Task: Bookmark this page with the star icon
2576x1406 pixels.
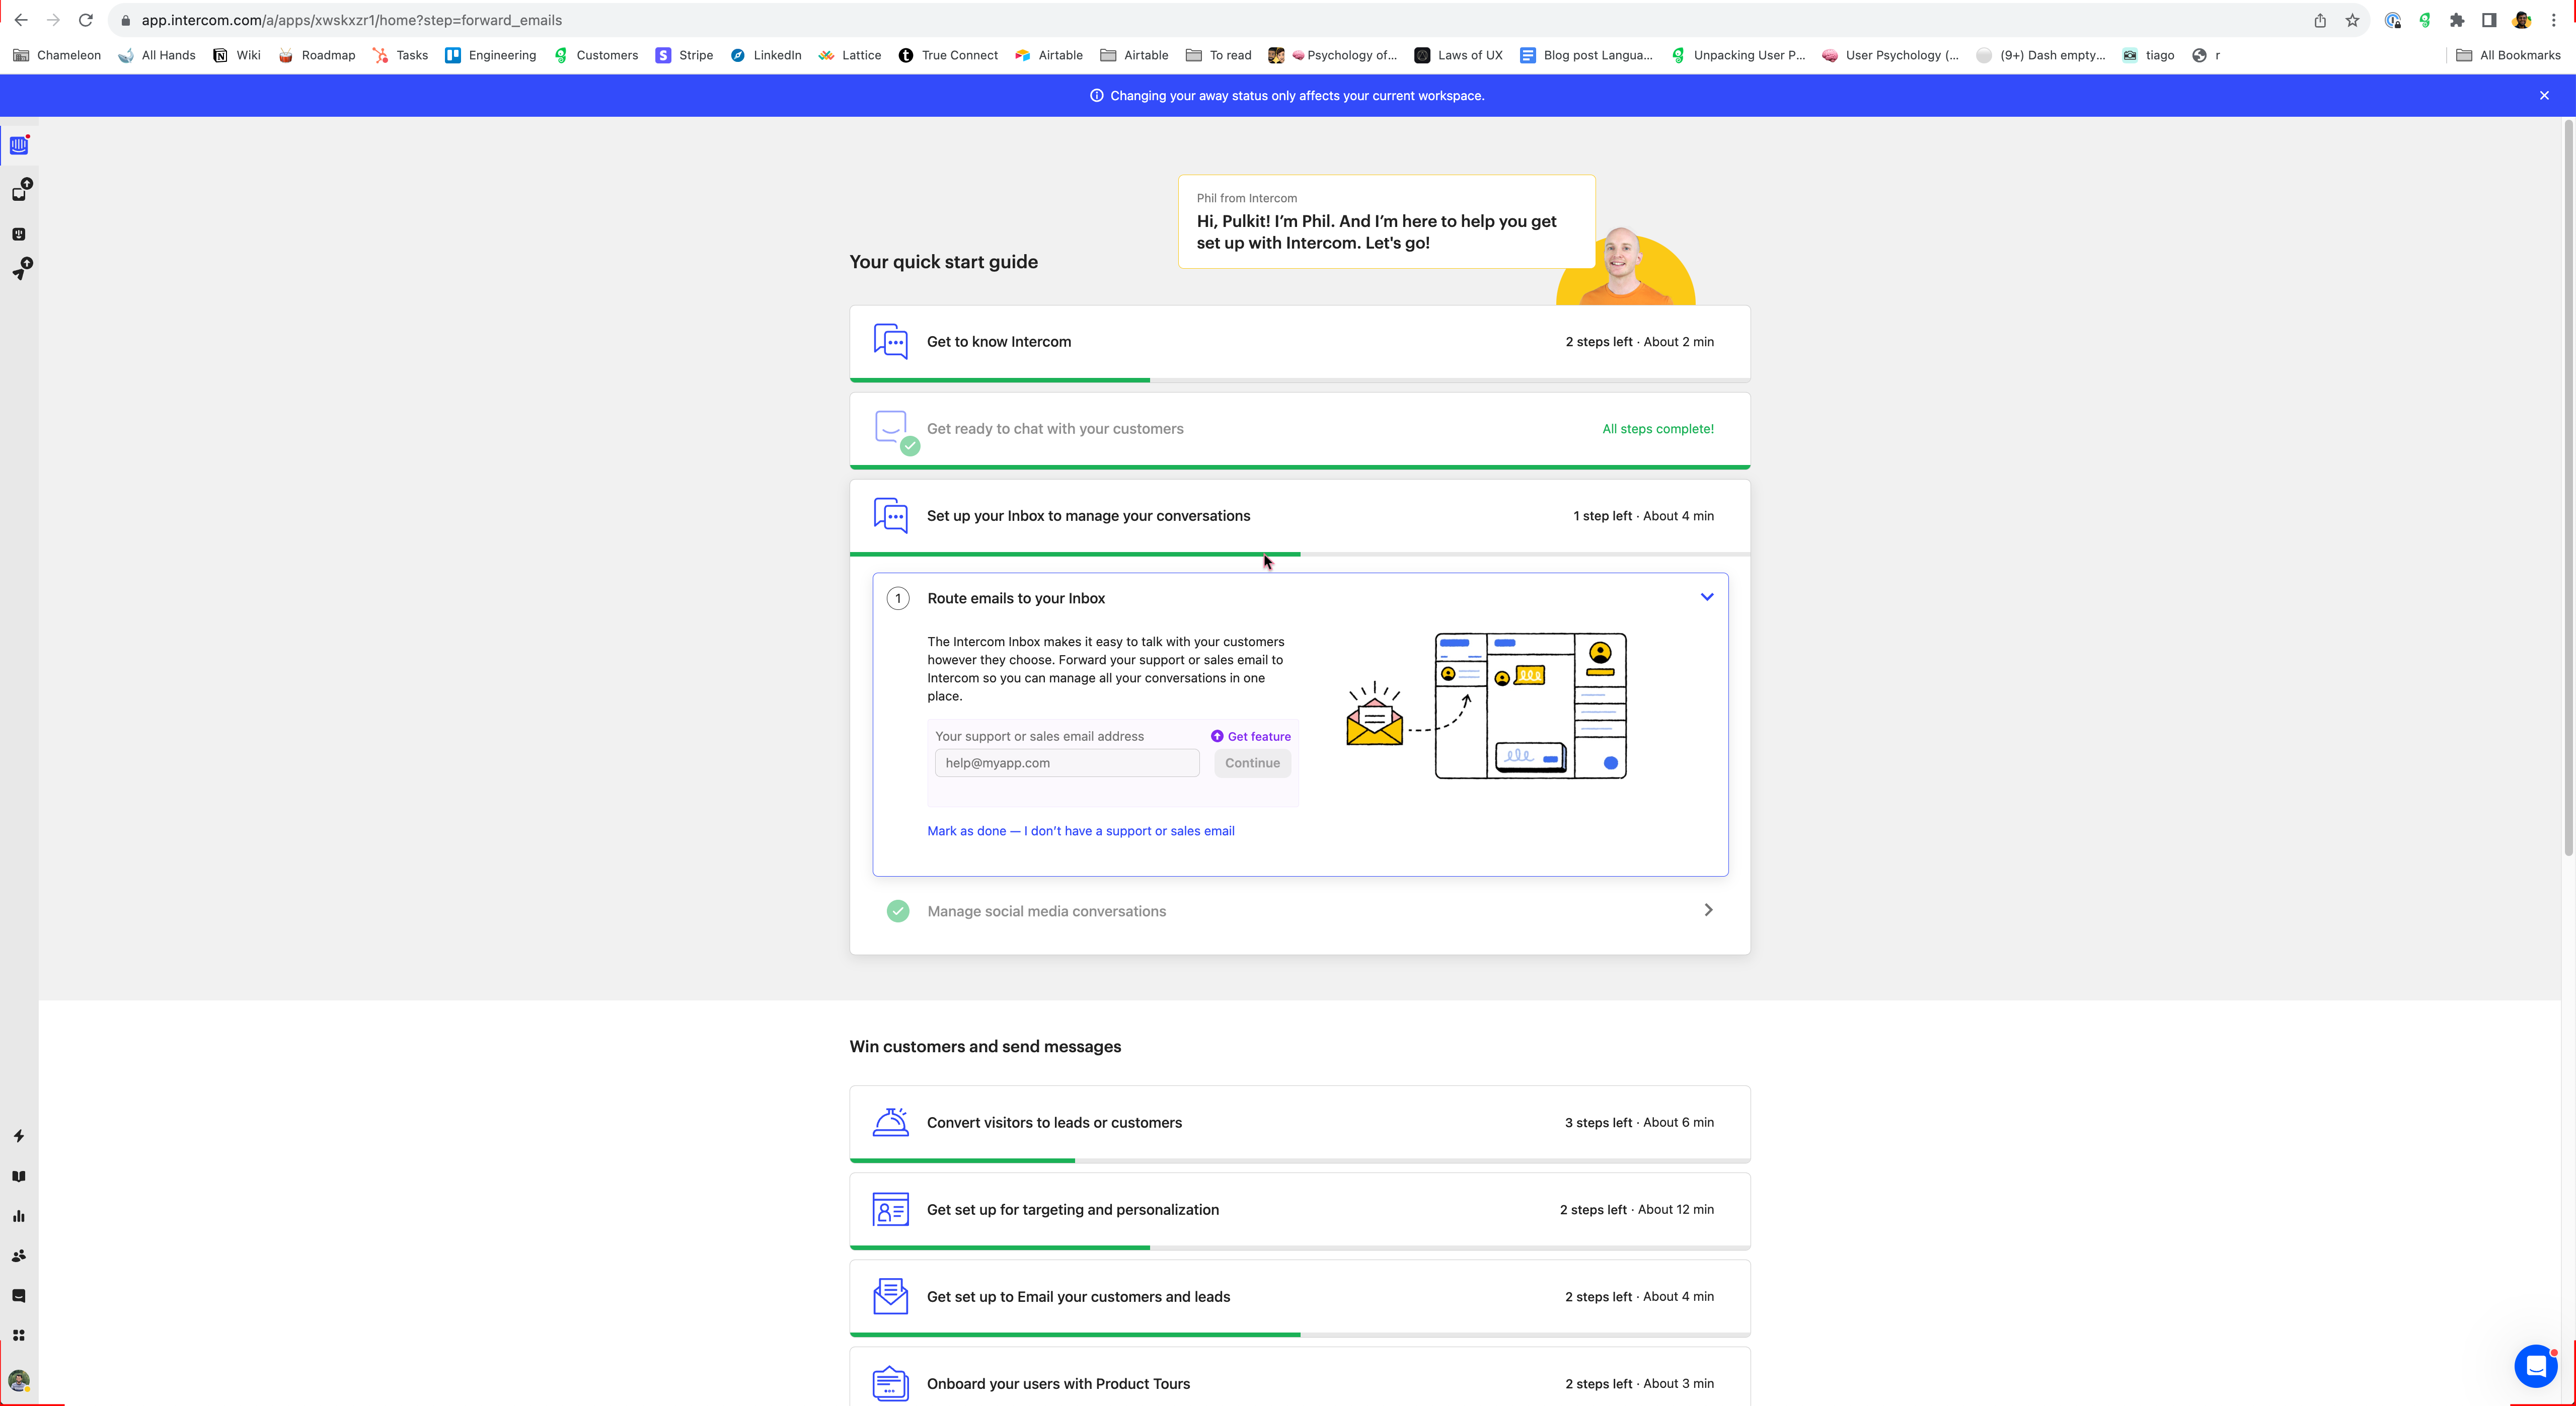Action: pyautogui.click(x=2352, y=20)
